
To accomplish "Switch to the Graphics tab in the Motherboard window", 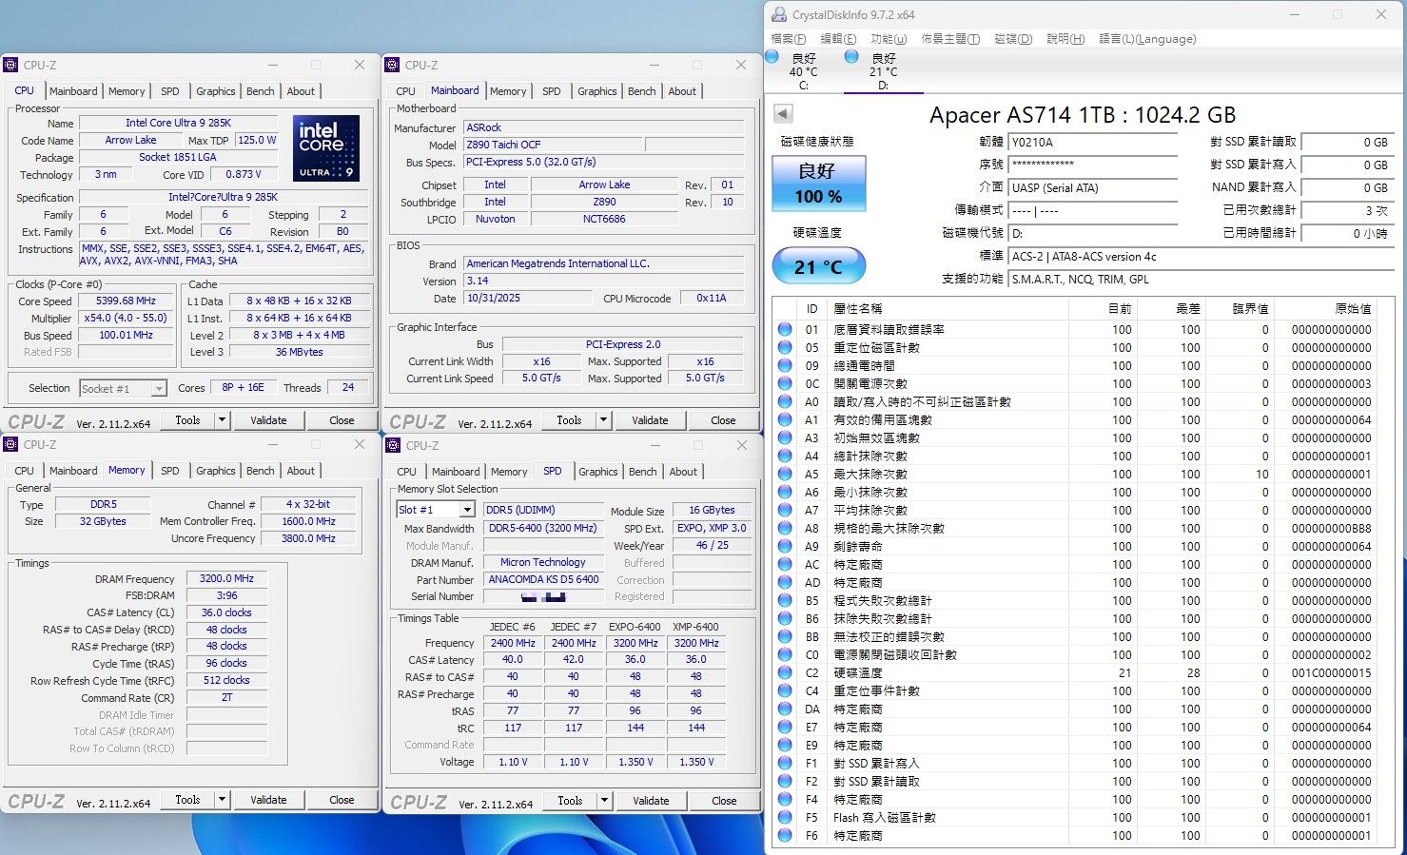I will click(x=597, y=91).
